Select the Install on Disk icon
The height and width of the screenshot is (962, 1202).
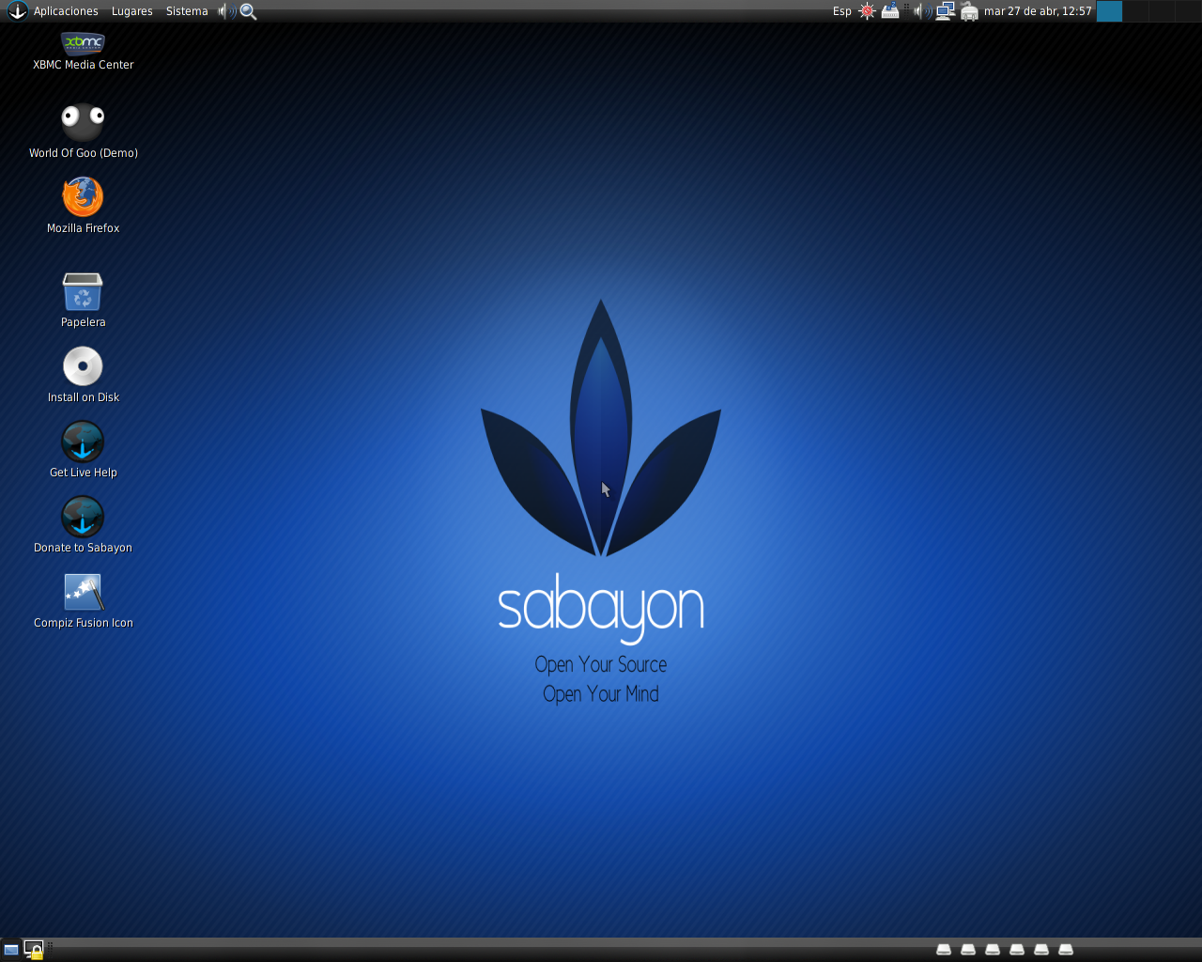(83, 375)
